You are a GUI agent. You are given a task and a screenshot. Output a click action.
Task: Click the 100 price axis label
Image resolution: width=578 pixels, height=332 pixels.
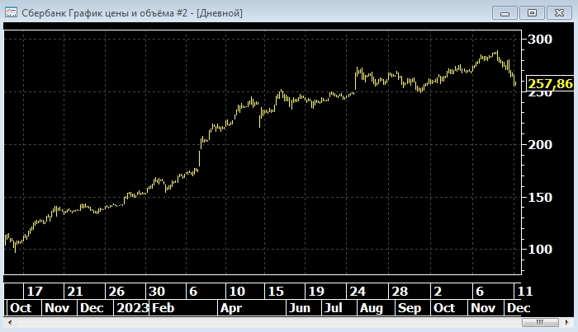click(x=540, y=249)
